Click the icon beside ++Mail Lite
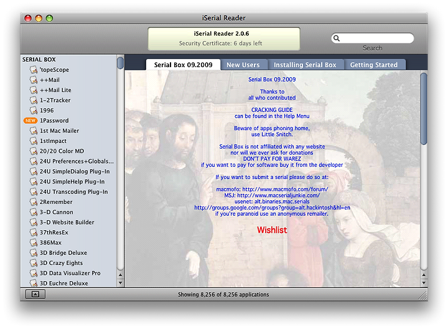This screenshot has height=329, width=448. (34, 90)
